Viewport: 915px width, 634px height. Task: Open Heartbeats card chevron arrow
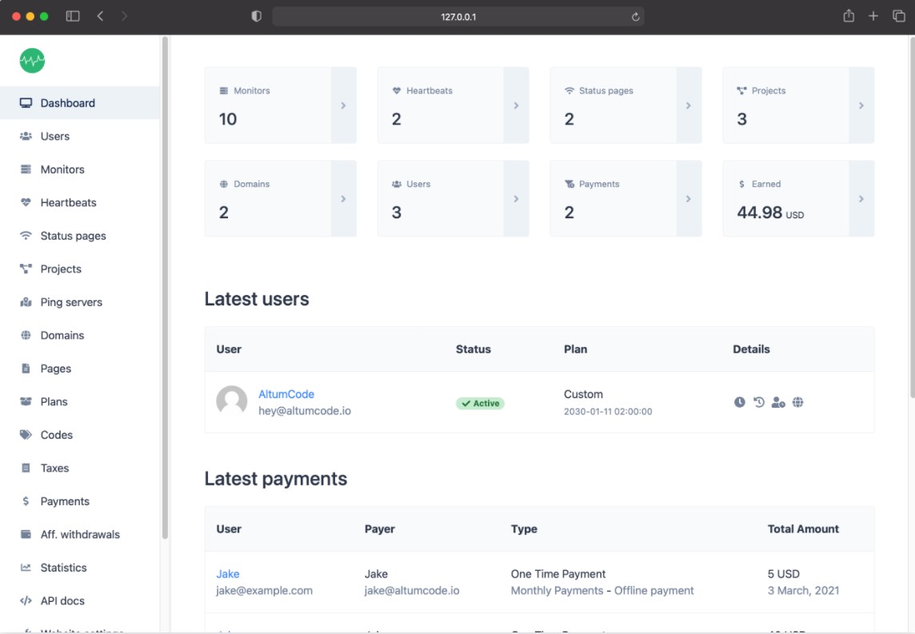tap(516, 106)
